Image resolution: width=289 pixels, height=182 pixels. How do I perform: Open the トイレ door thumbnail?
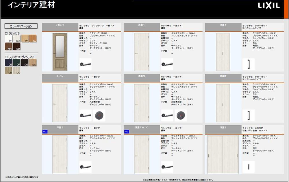[60, 103]
